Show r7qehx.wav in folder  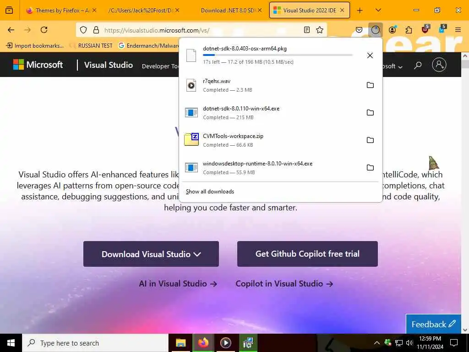pyautogui.click(x=370, y=85)
